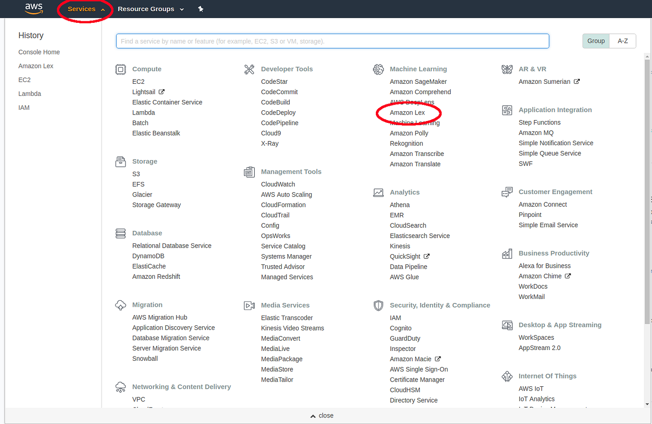Screen dimensions: 652x424
Task: Click the Media Services play icon
Action: pyautogui.click(x=249, y=306)
